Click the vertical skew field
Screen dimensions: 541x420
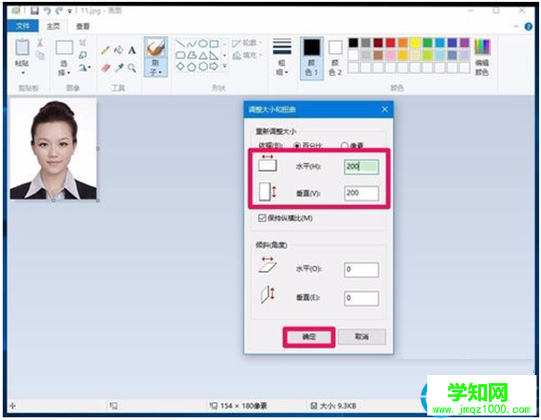(x=361, y=298)
